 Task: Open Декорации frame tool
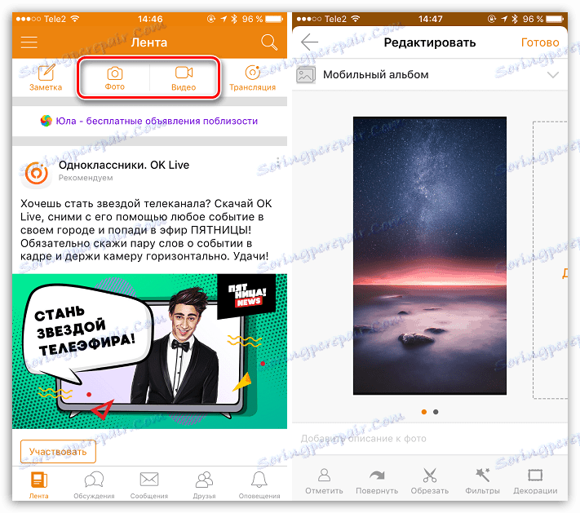click(x=535, y=481)
